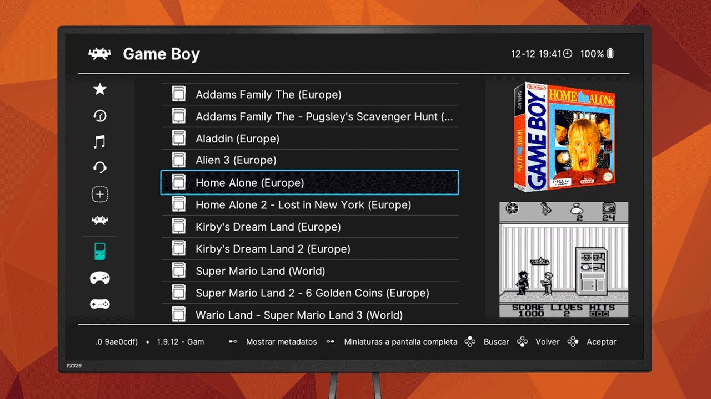Viewport: 711px width, 399px height.
Task: Select the Music note icon in sidebar
Action: pos(100,142)
